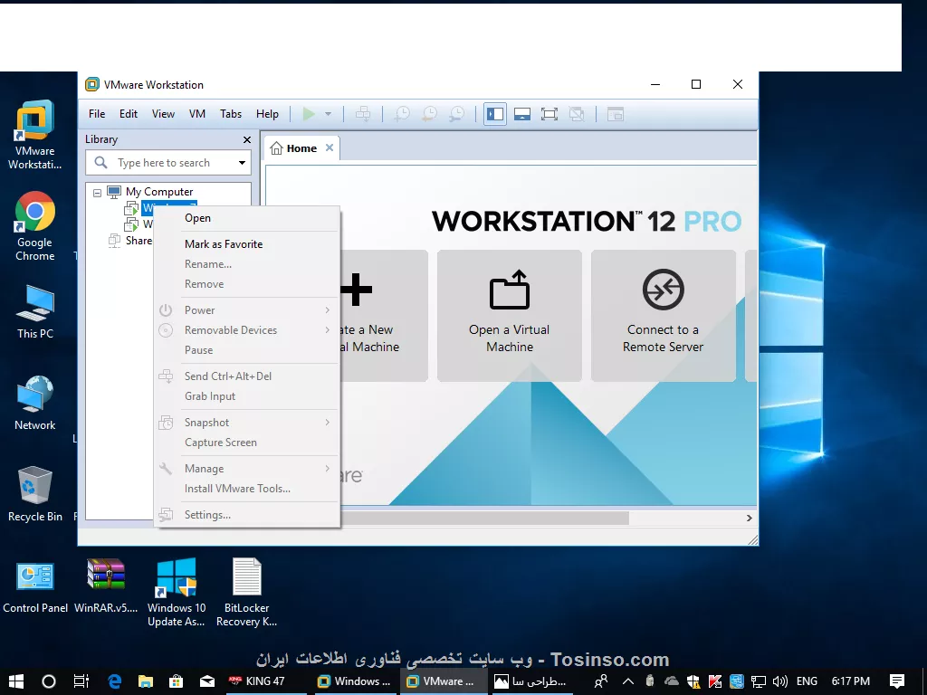Close the Library panel
The image size is (927, 695).
point(247,140)
